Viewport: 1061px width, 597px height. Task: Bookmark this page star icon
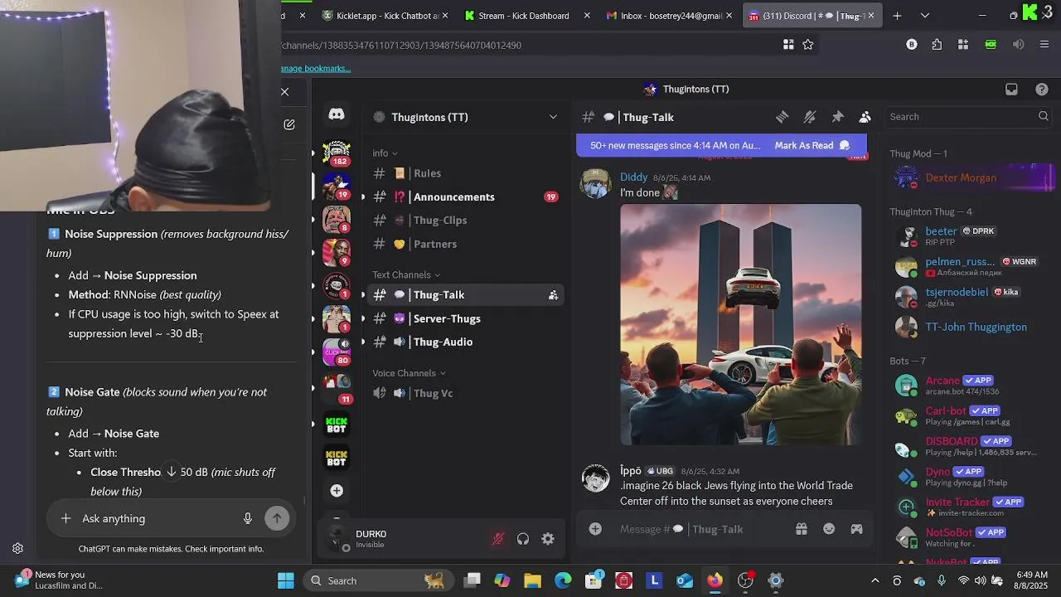click(x=808, y=45)
